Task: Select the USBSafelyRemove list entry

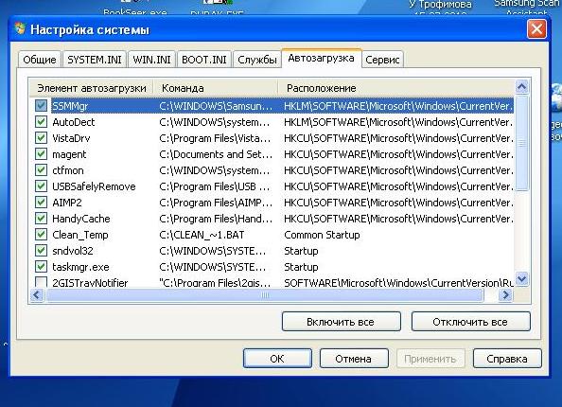Action: click(x=94, y=186)
